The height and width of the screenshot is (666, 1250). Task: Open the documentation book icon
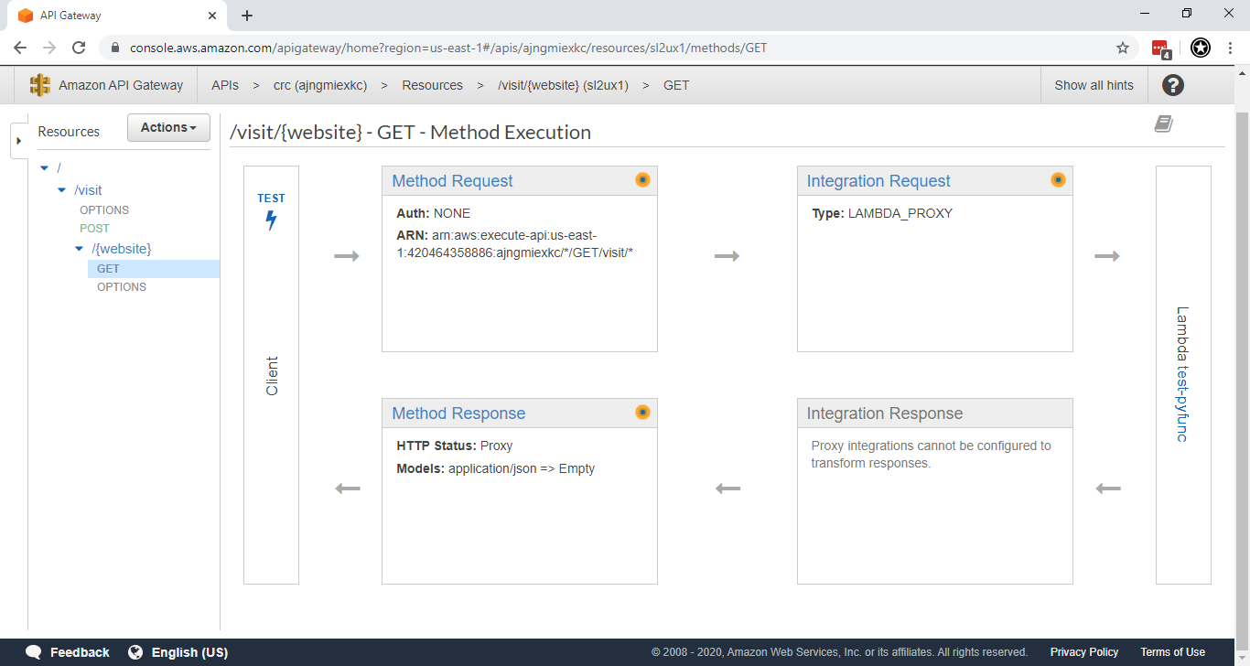pyautogui.click(x=1163, y=124)
